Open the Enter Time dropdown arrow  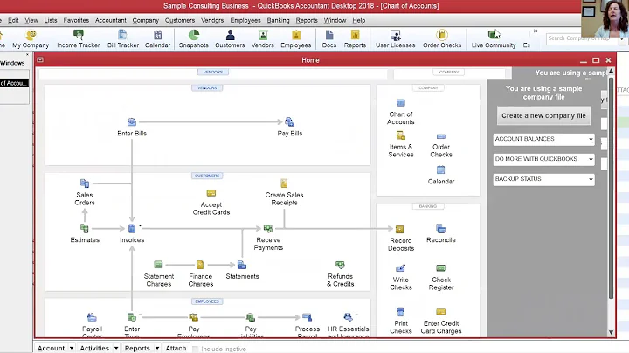pyautogui.click(x=140, y=315)
